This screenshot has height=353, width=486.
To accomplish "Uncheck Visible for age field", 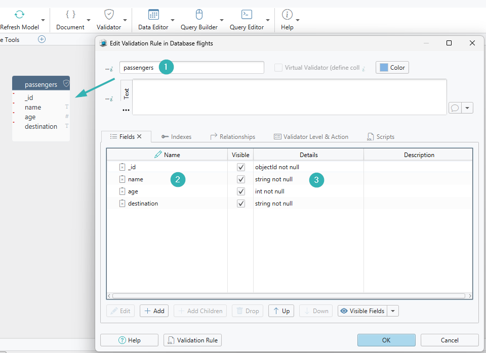I will pyautogui.click(x=241, y=191).
